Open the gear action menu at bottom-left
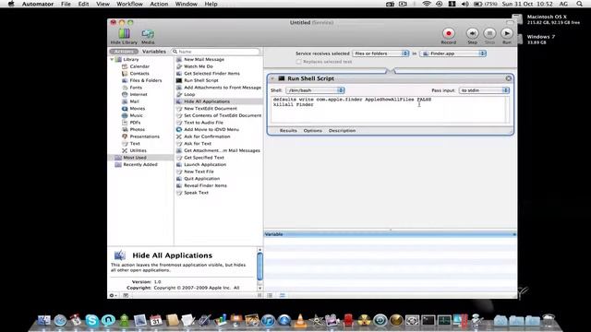 click(x=113, y=295)
